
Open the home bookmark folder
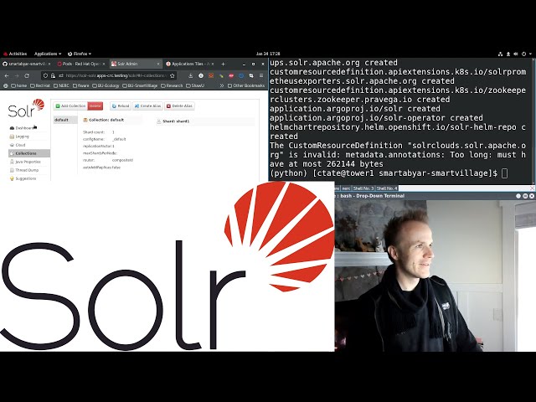(x=18, y=85)
